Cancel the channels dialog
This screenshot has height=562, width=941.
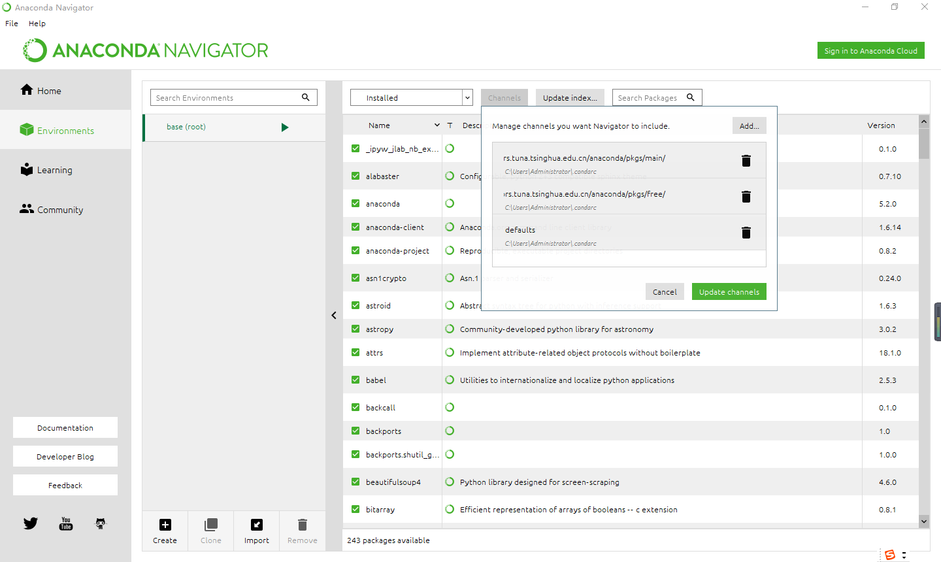coord(665,291)
